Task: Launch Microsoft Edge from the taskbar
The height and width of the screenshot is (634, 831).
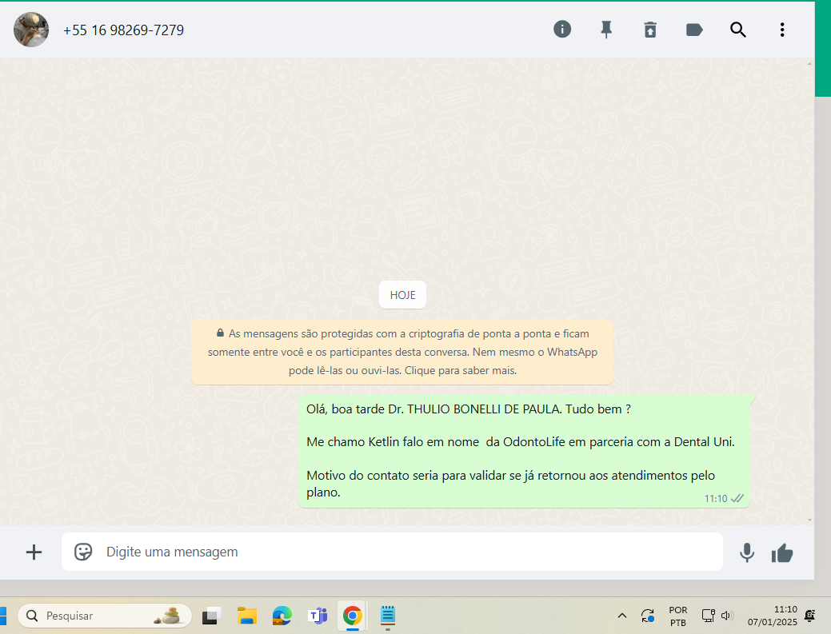Action: point(282,616)
